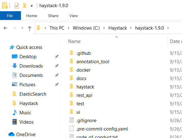Click the Quick access star icon
Image resolution: width=182 pixels, height=138 pixels.
pos(12,47)
